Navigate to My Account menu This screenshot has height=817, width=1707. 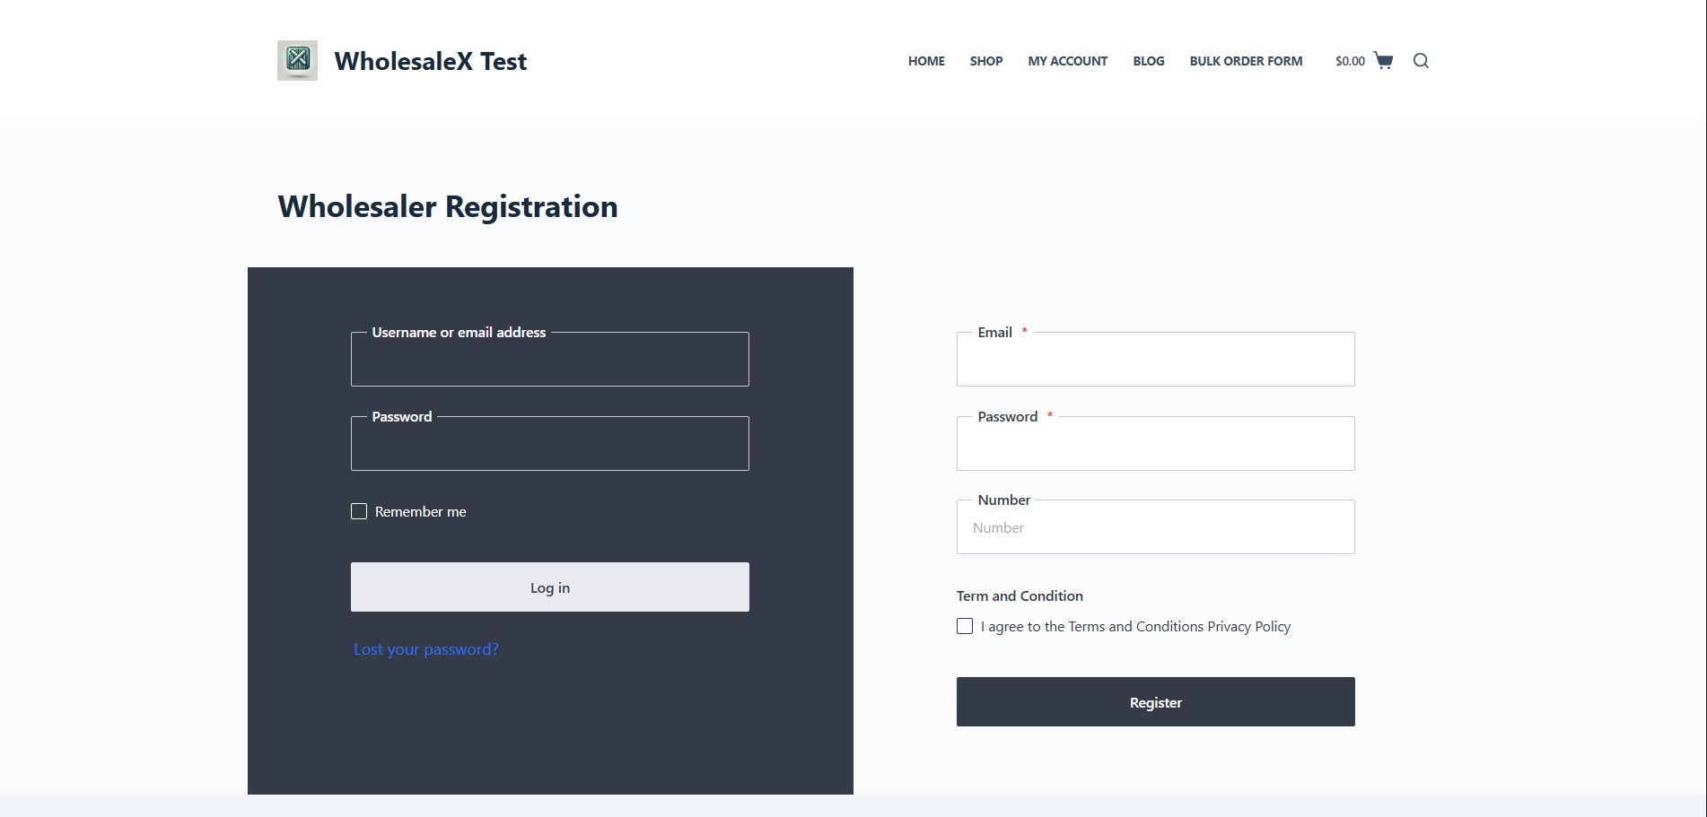pos(1067,61)
